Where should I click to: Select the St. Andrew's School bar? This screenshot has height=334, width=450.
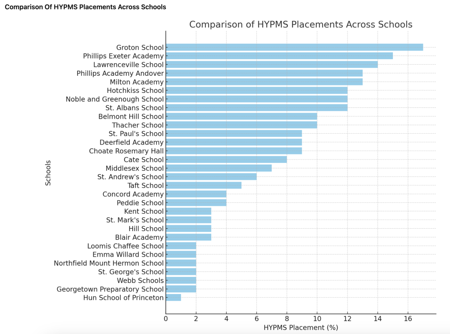point(211,177)
